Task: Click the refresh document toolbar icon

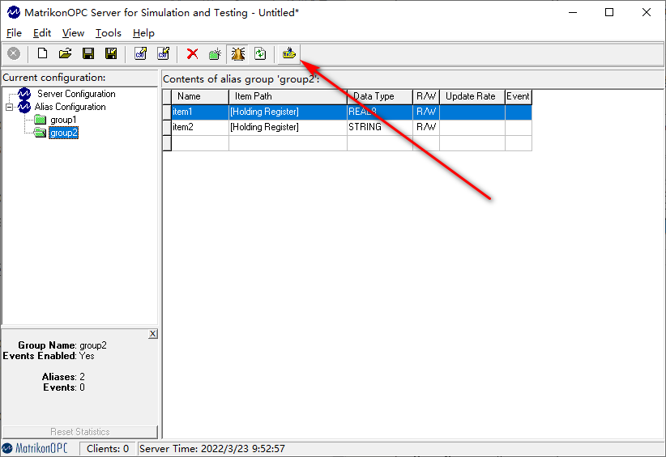Action: click(260, 54)
